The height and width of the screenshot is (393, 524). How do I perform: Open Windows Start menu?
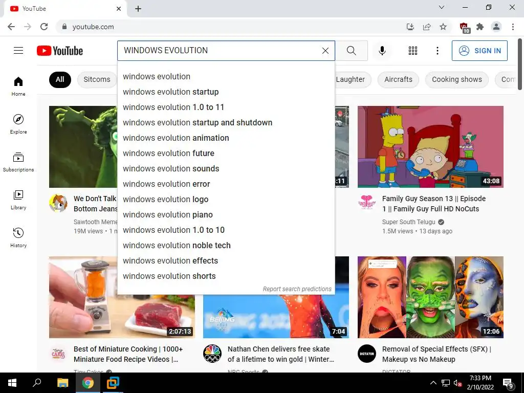12,383
